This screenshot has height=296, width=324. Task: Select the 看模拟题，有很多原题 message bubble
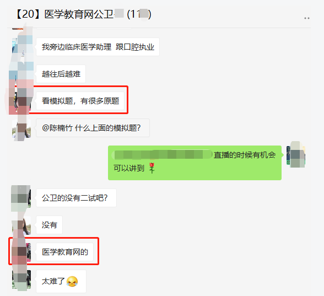(x=80, y=101)
